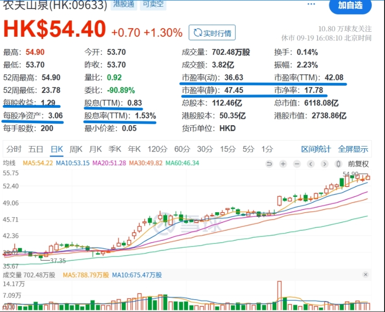385x312 pixels.
Task: Click 股息(TTM) value 0.83
Action: point(135,103)
